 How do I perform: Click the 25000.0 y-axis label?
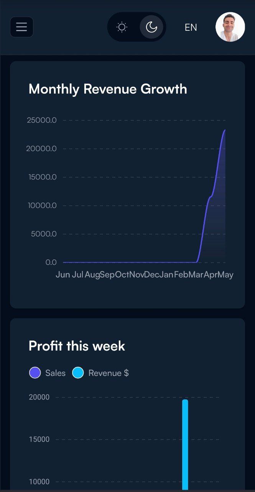[x=42, y=120]
